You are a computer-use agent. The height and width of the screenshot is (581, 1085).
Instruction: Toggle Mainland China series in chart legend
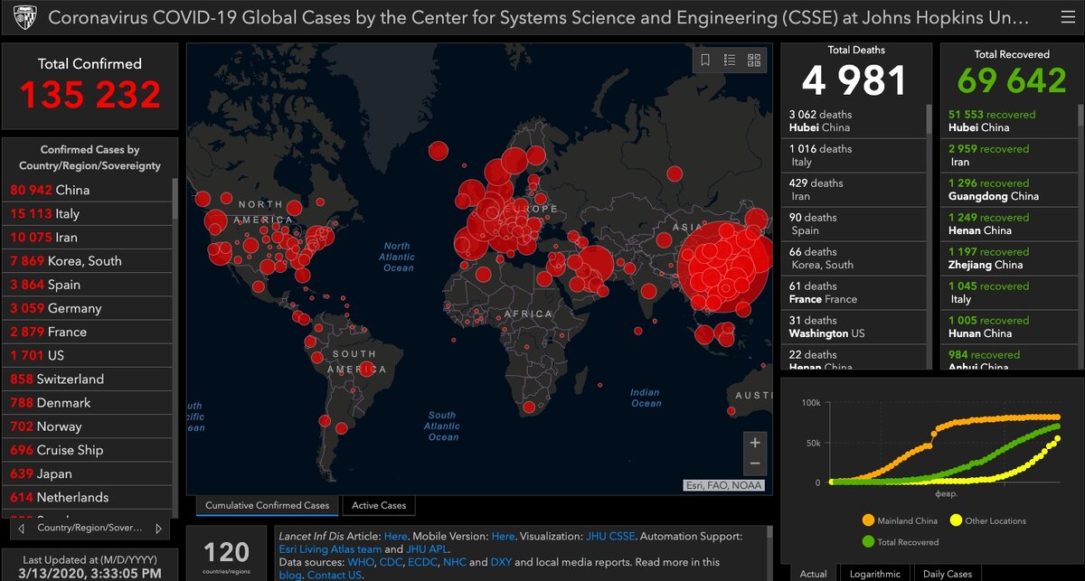point(900,520)
